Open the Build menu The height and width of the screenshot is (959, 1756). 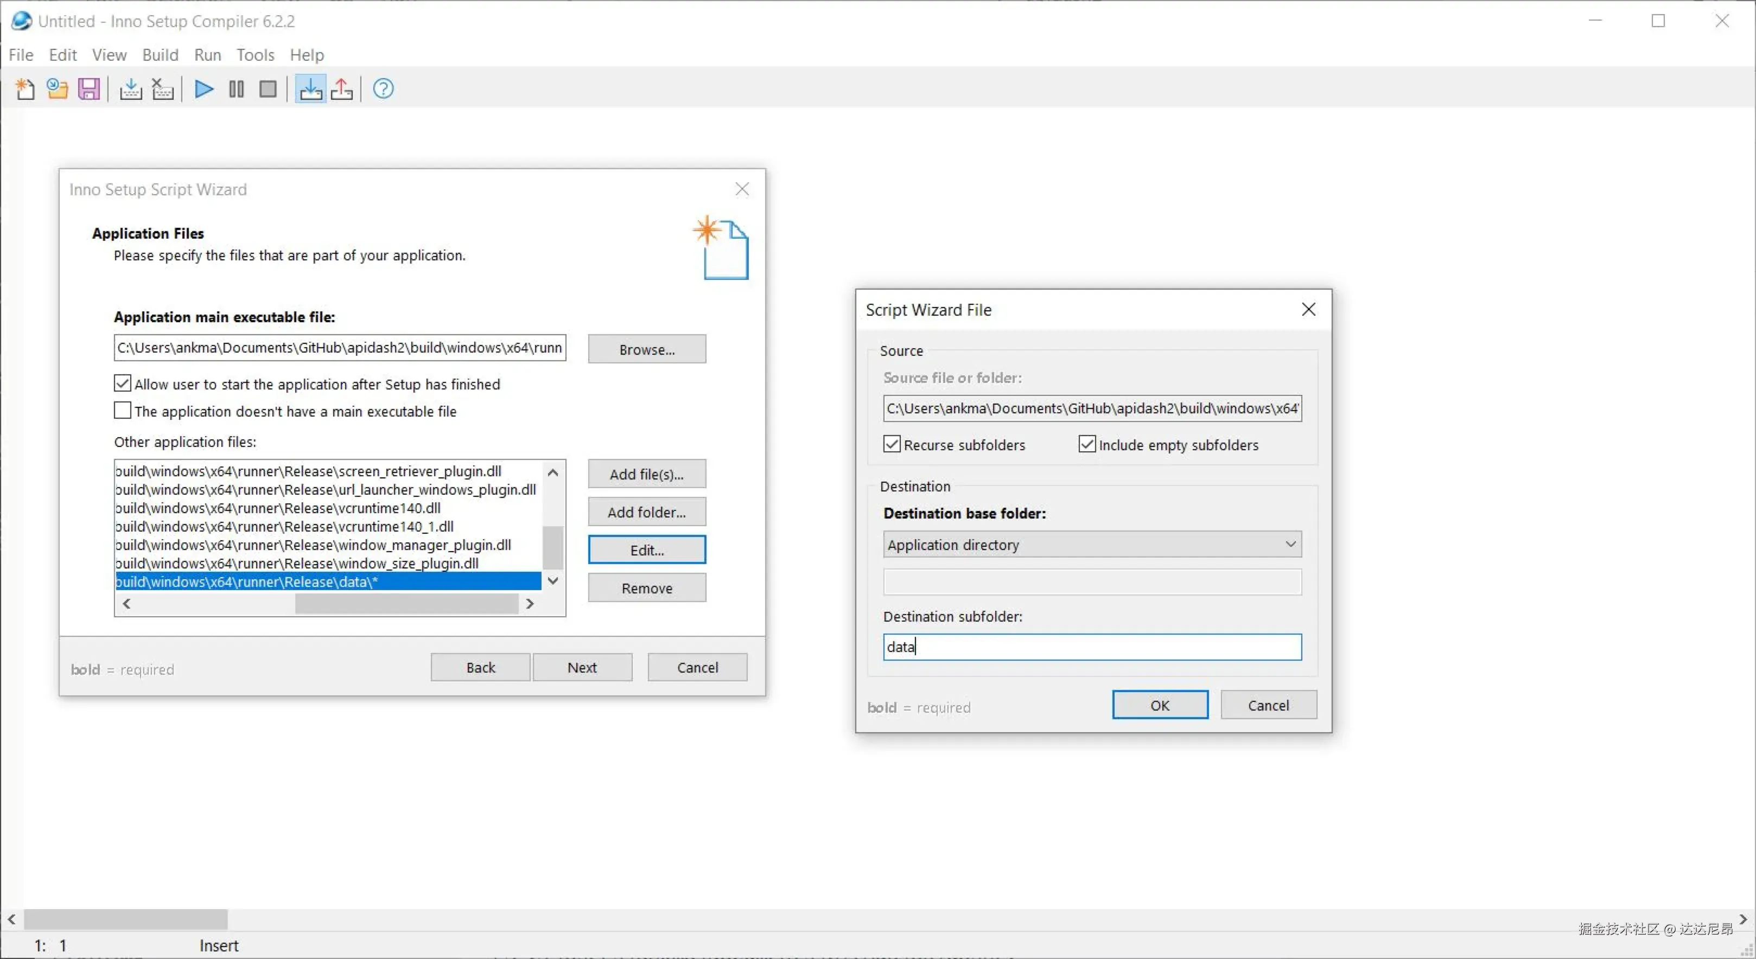click(160, 55)
